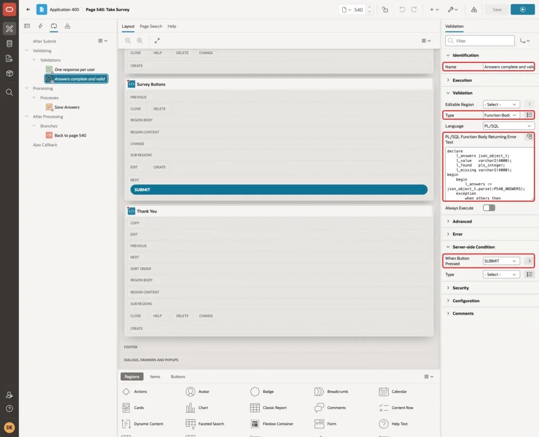Open the Shared Components icon in tree pane
Screen dimensions: 539x437
[67, 26]
